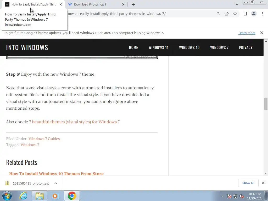
Task: Open the Windows 7 Guides category link
Action: (x=44, y=139)
